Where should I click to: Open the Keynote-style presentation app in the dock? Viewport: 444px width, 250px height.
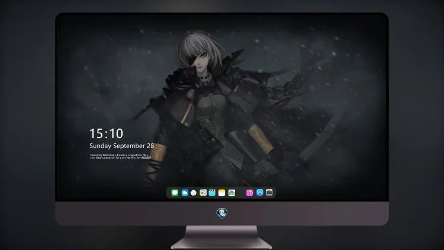[203, 193]
